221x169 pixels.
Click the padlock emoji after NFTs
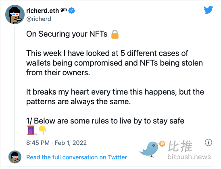115,34
